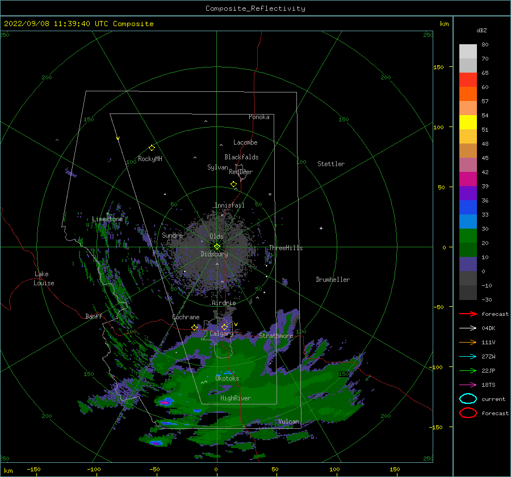Click the bottom axis -150 km tick label
Image resolution: width=511 pixels, height=477 pixels.
tap(33, 469)
